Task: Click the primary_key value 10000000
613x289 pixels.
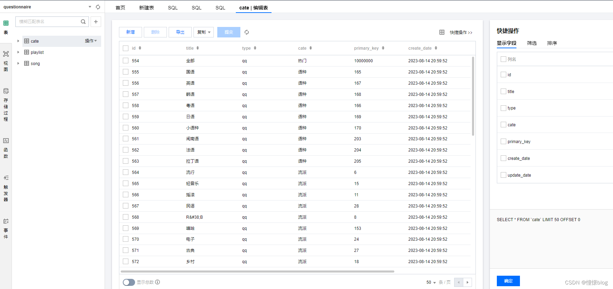Action: click(364, 61)
